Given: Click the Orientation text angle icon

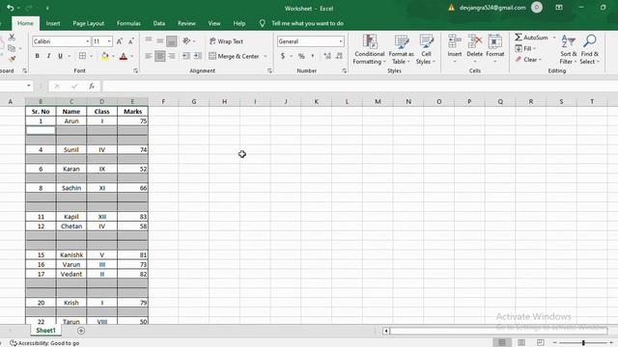Looking at the screenshot, I should 186,40.
